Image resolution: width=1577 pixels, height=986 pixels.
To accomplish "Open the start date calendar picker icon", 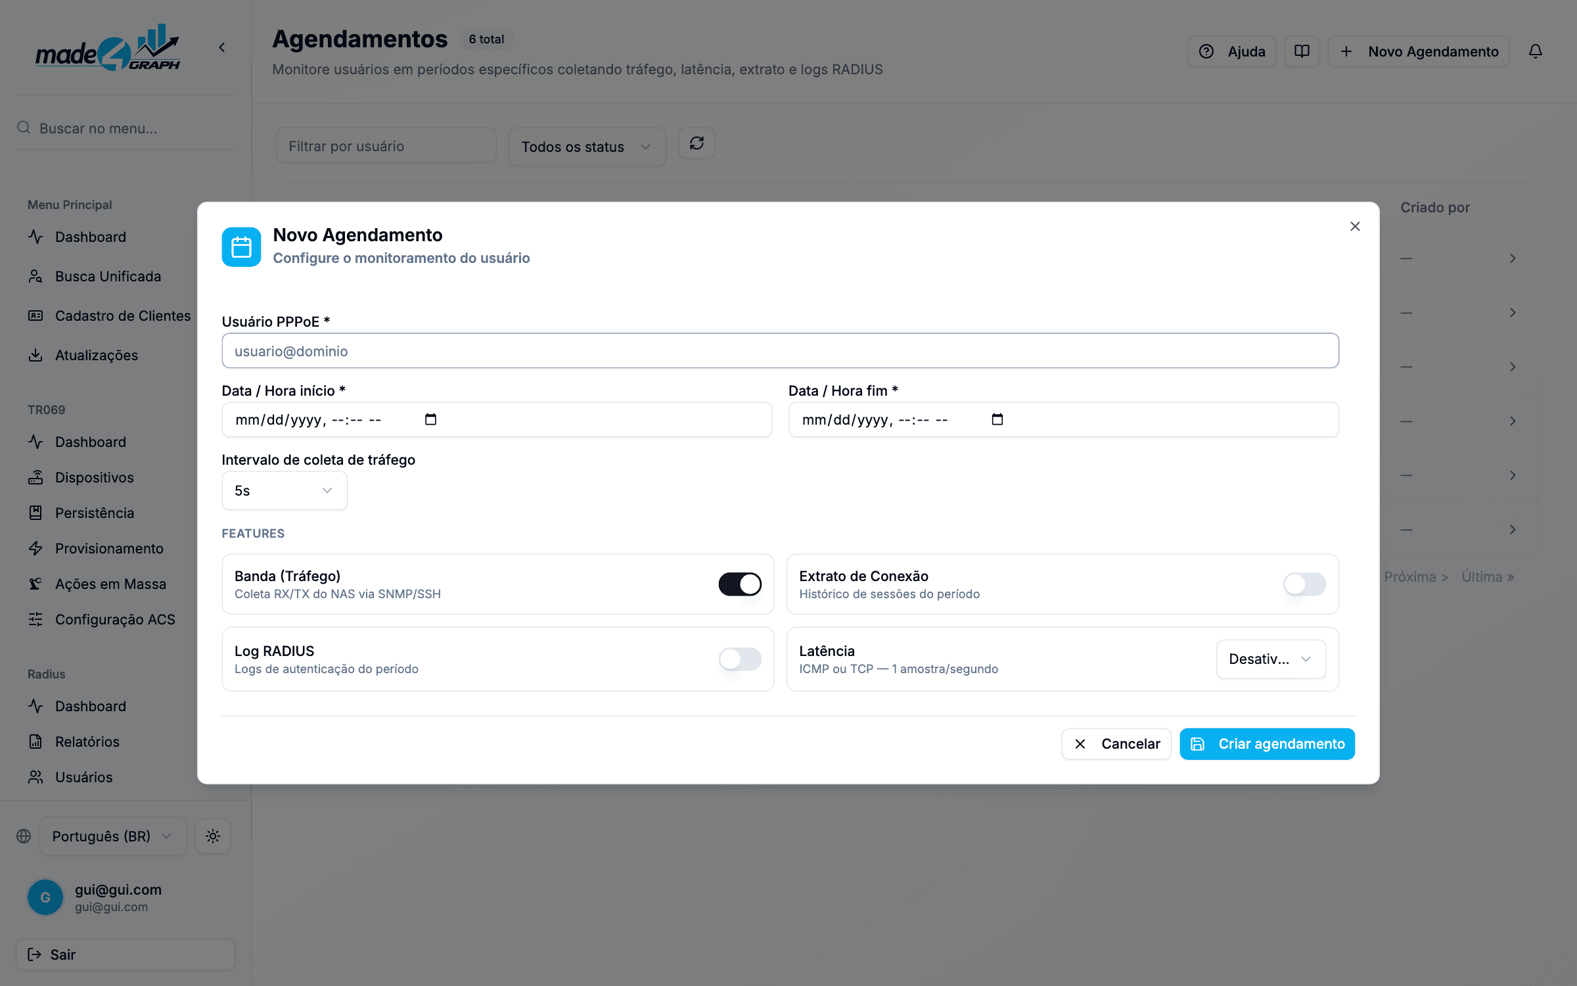I will pyautogui.click(x=430, y=419).
